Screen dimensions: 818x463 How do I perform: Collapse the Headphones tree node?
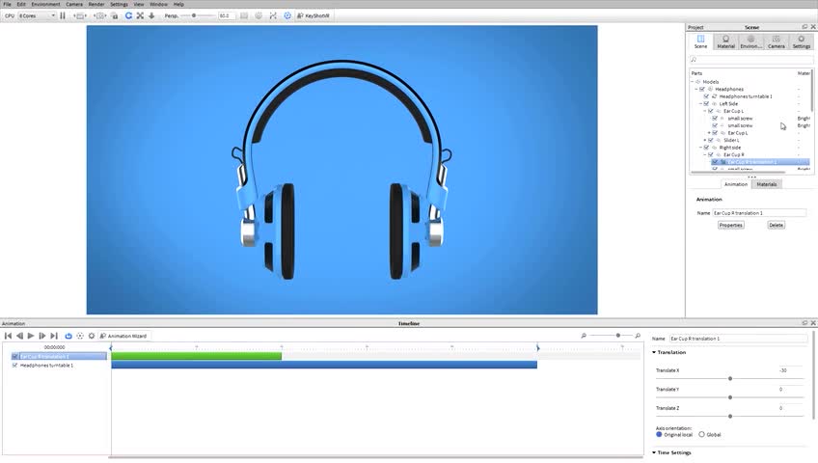[x=696, y=89]
